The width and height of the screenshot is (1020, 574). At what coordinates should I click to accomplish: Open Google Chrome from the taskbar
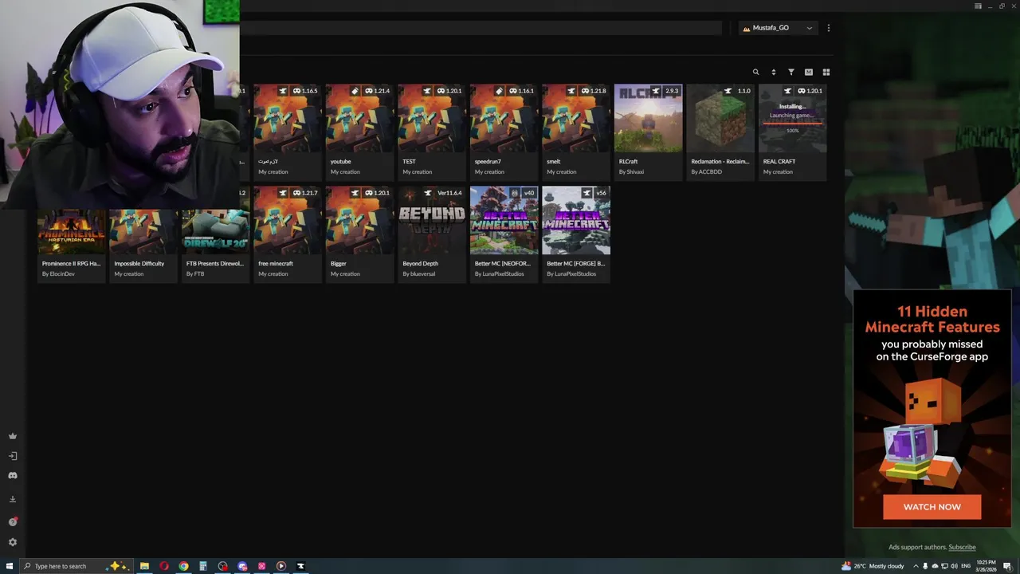183,566
